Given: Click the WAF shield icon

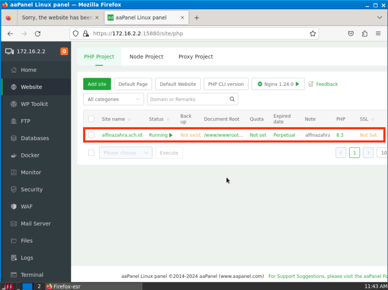Looking at the screenshot, I should 14,207.
